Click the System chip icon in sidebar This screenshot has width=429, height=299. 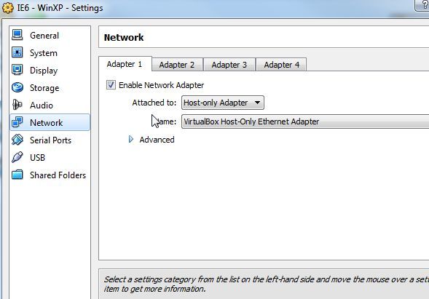click(17, 52)
